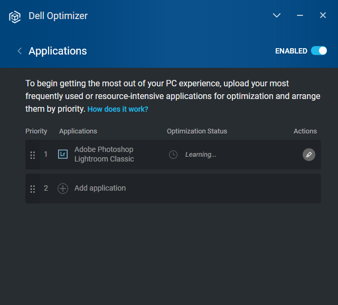Click the Applications column header
338x305 pixels.
pos(78,131)
